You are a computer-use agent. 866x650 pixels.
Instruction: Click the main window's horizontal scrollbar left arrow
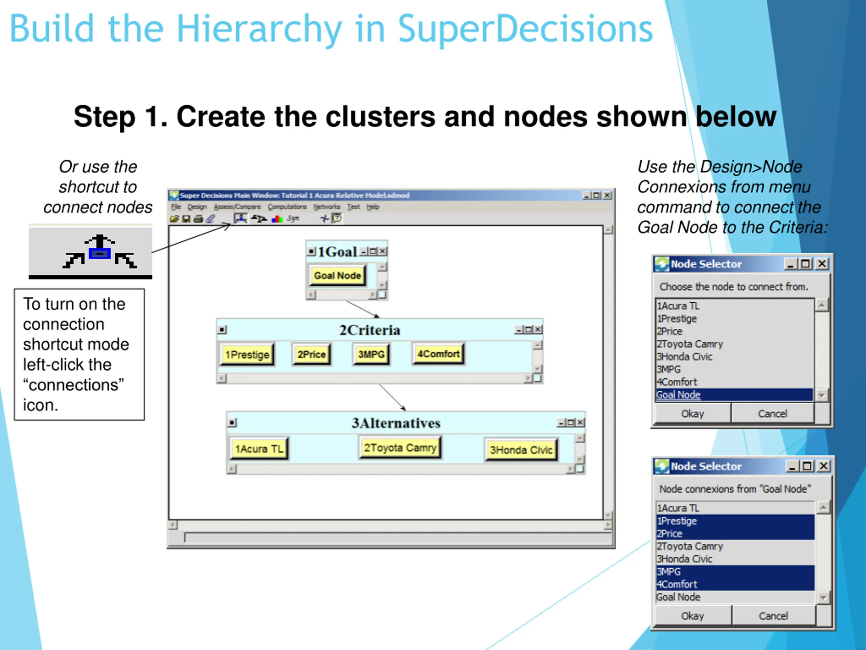(x=173, y=525)
